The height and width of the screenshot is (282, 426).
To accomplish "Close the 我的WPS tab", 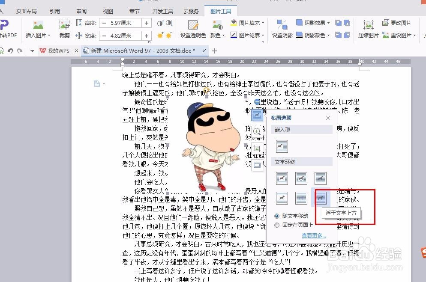I will 76,50.
